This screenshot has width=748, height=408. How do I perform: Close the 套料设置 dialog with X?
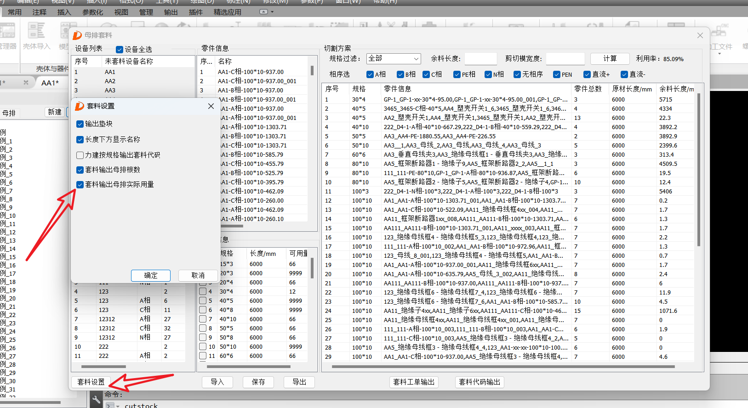(x=211, y=106)
